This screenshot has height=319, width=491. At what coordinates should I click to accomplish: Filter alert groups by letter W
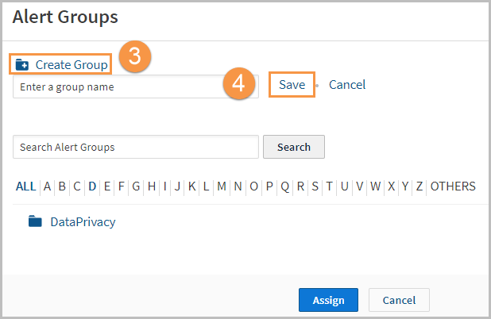coord(375,186)
